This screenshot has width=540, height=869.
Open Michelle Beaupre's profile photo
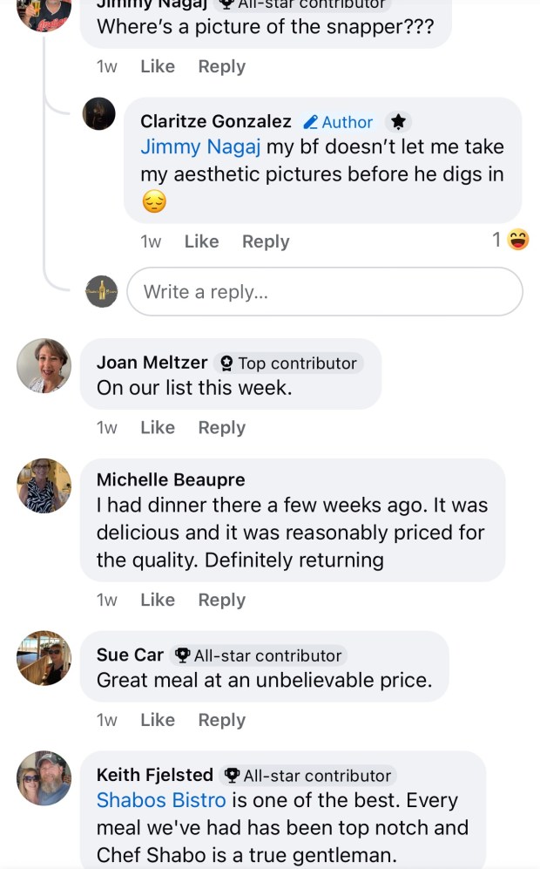coord(44,485)
